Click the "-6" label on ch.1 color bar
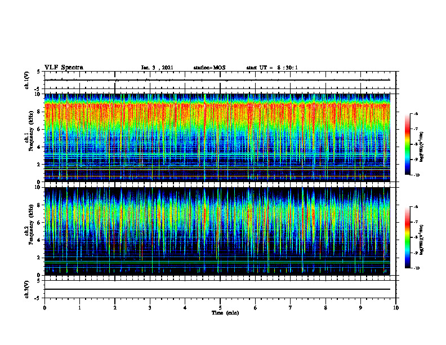Screen dimensions: 446x345 [x=416, y=114]
